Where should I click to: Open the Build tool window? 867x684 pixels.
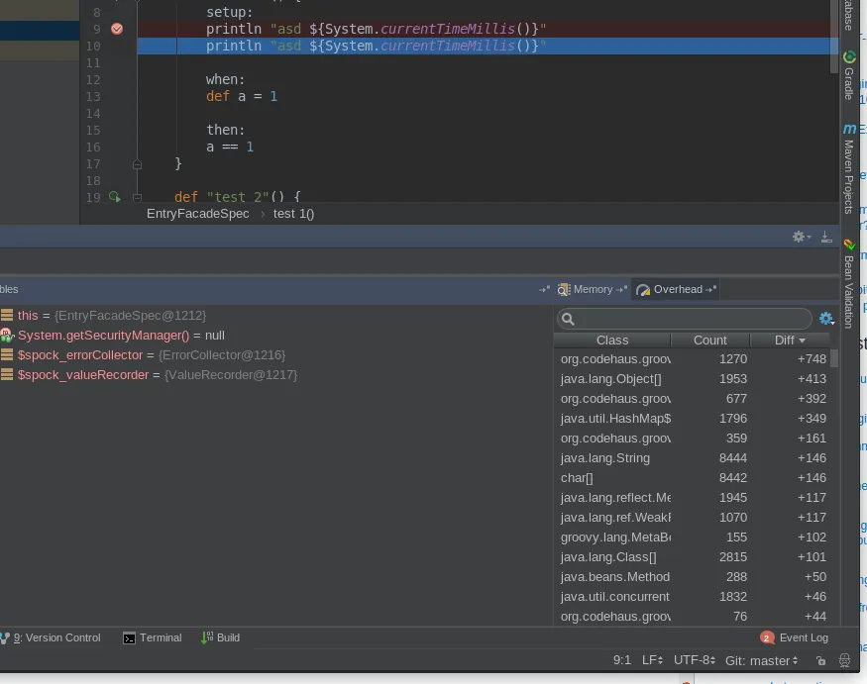[220, 638]
